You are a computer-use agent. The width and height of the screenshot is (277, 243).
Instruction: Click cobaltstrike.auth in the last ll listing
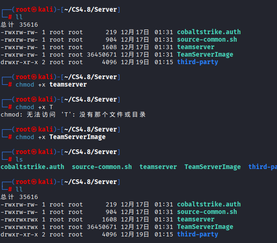click(x=209, y=205)
